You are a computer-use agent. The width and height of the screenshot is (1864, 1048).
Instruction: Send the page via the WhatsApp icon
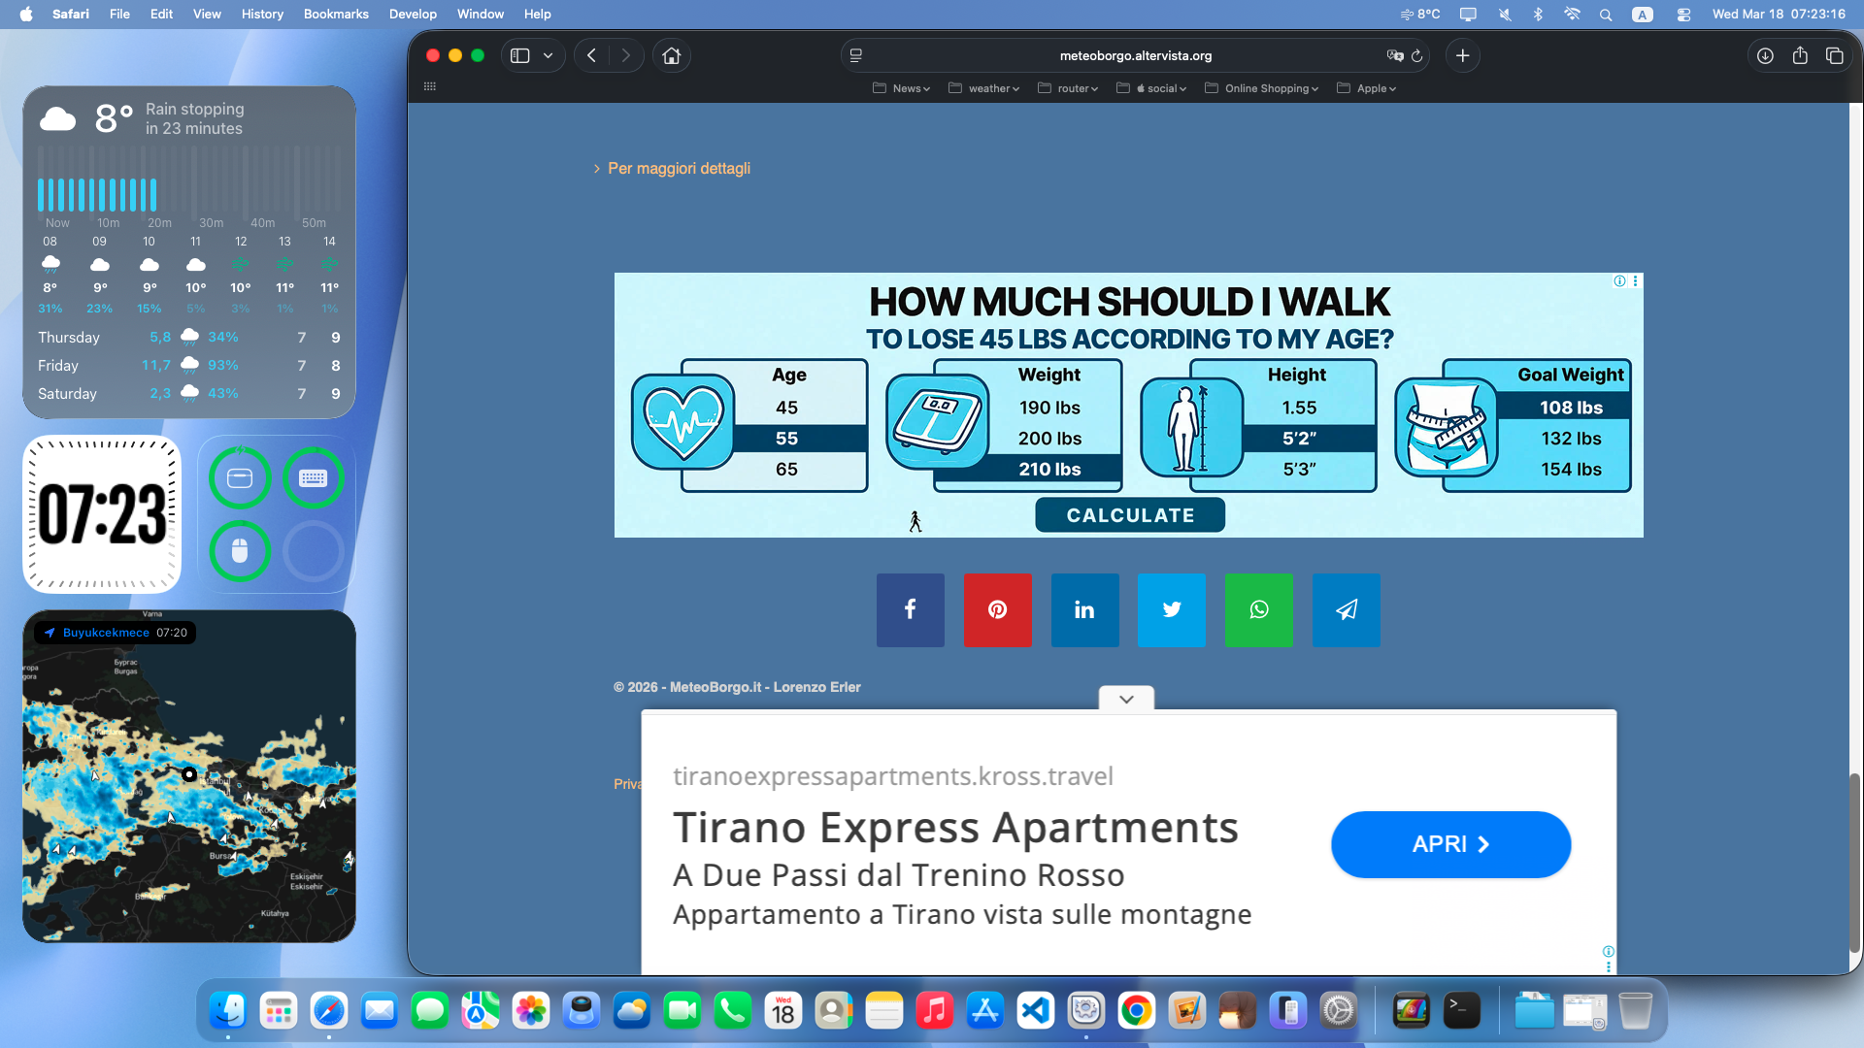1258,610
